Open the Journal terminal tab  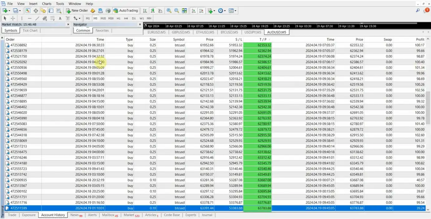tap(207, 215)
